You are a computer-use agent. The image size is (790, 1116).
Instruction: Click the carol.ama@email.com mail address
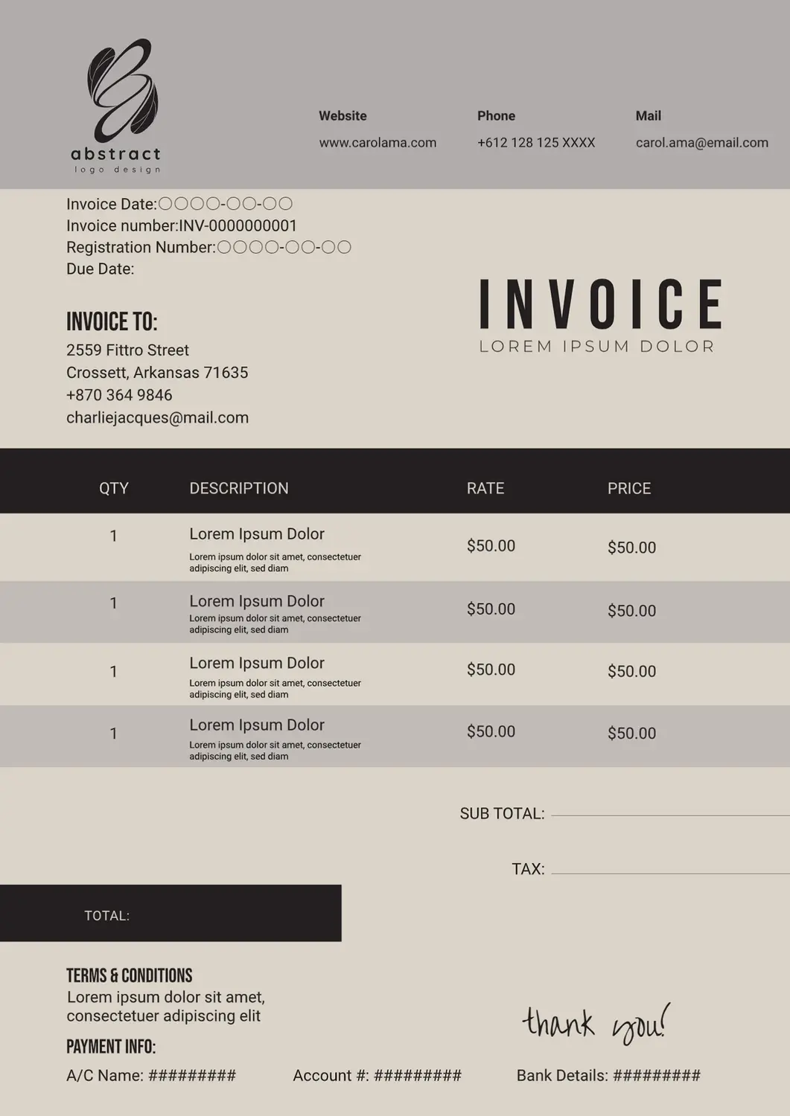(x=701, y=143)
